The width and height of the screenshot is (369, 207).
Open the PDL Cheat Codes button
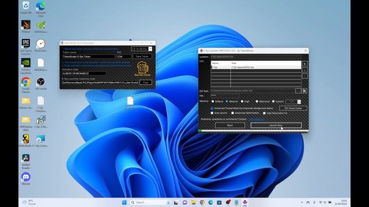click(x=293, y=108)
